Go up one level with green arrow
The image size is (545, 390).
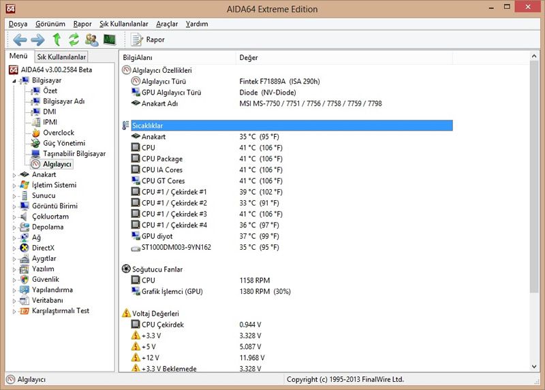57,39
